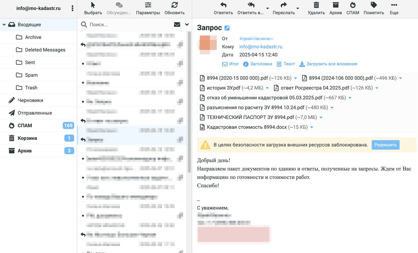Open reply-all options dropdown arrow

tap(268, 8)
